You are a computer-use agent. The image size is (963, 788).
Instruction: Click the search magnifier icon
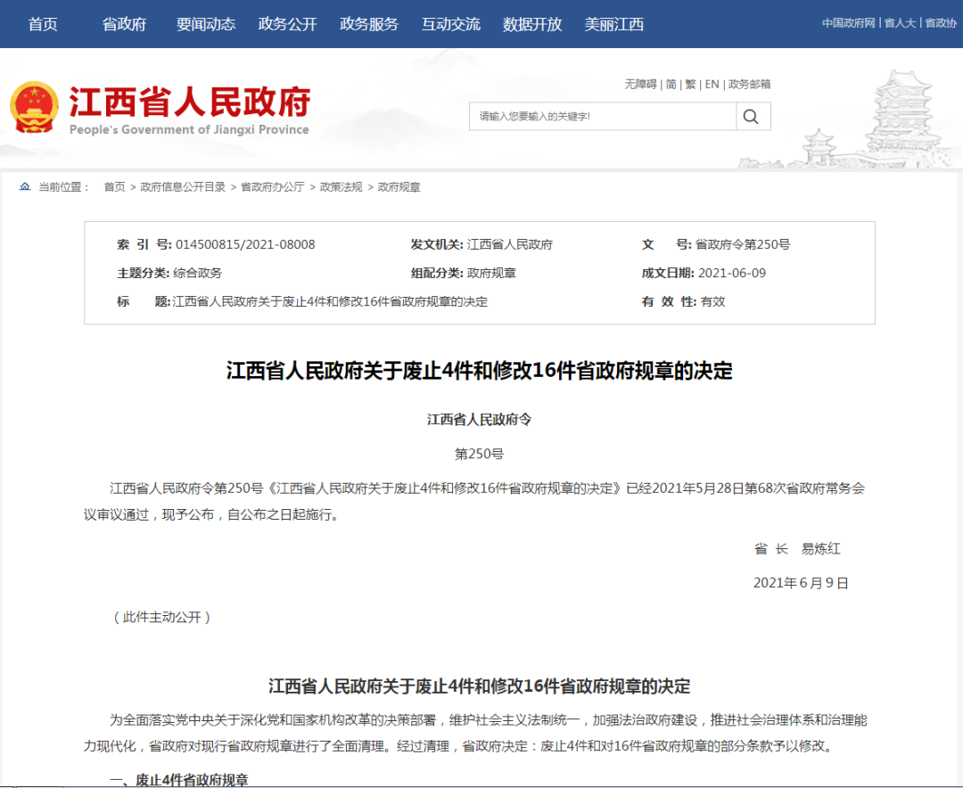point(751,116)
